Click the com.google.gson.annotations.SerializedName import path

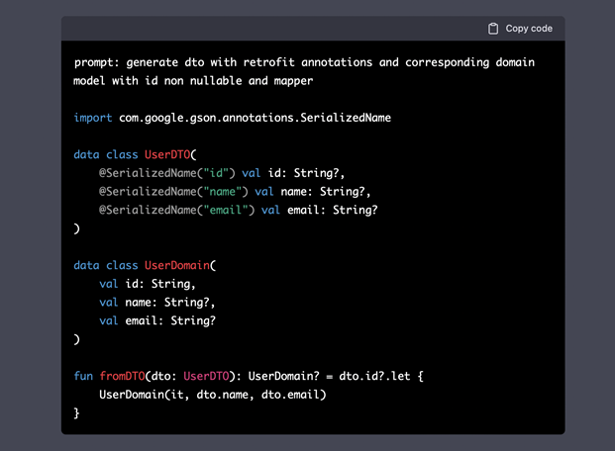click(x=255, y=118)
